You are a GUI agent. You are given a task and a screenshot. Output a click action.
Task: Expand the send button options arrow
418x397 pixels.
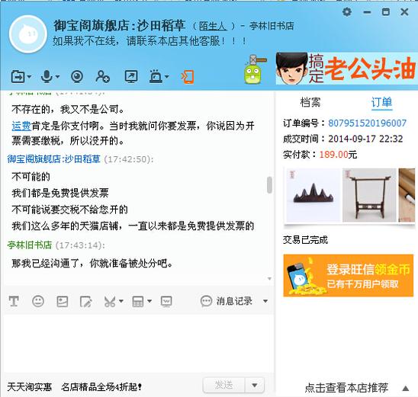(255, 385)
